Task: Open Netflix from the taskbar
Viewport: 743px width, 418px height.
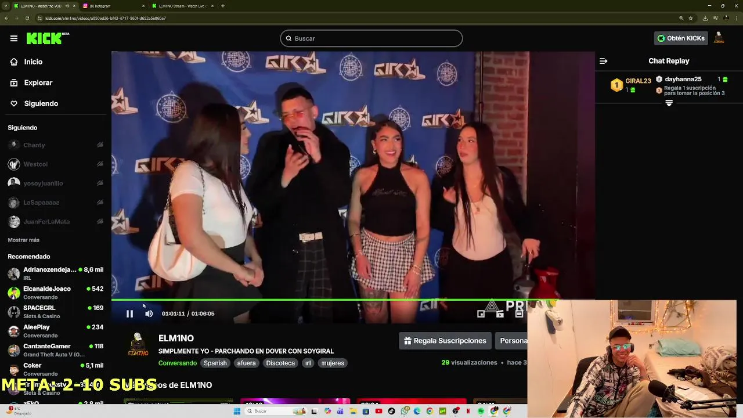Action: click(468, 411)
